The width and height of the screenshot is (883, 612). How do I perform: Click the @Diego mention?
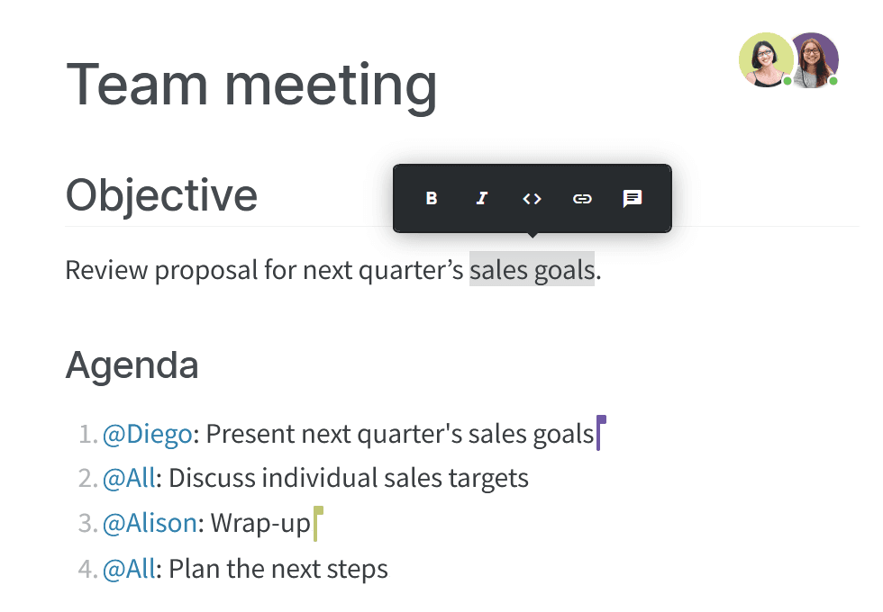click(x=147, y=435)
